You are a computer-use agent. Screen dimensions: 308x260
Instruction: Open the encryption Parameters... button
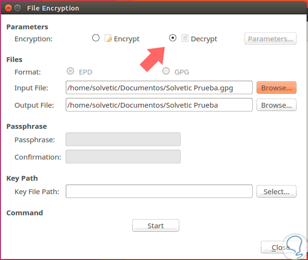pos(270,39)
